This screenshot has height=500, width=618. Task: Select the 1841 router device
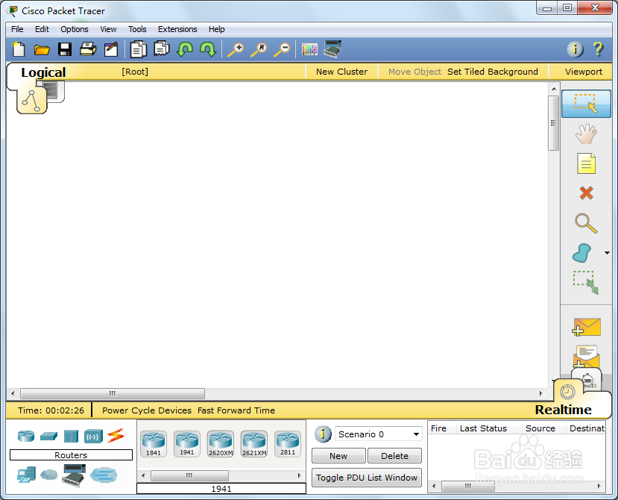tap(154, 444)
